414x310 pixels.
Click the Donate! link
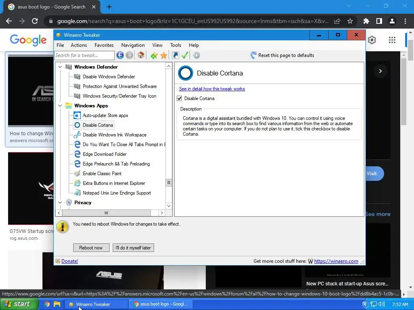pyautogui.click(x=70, y=261)
